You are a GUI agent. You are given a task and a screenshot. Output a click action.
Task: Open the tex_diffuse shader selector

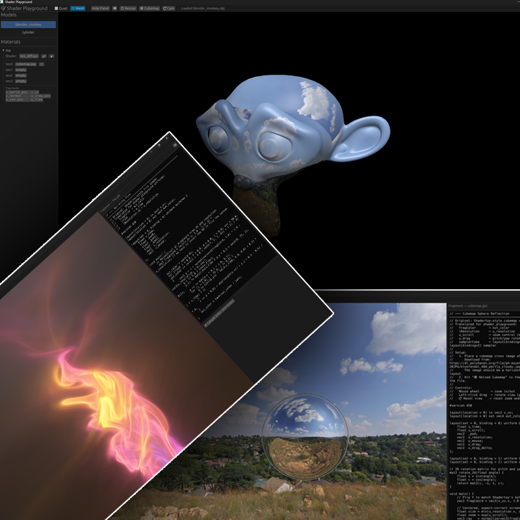point(29,56)
